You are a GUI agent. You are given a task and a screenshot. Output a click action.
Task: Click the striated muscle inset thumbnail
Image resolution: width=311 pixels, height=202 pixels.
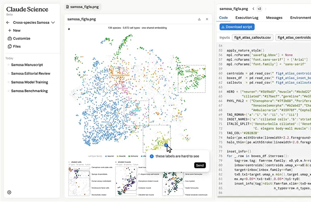coord(126,181)
